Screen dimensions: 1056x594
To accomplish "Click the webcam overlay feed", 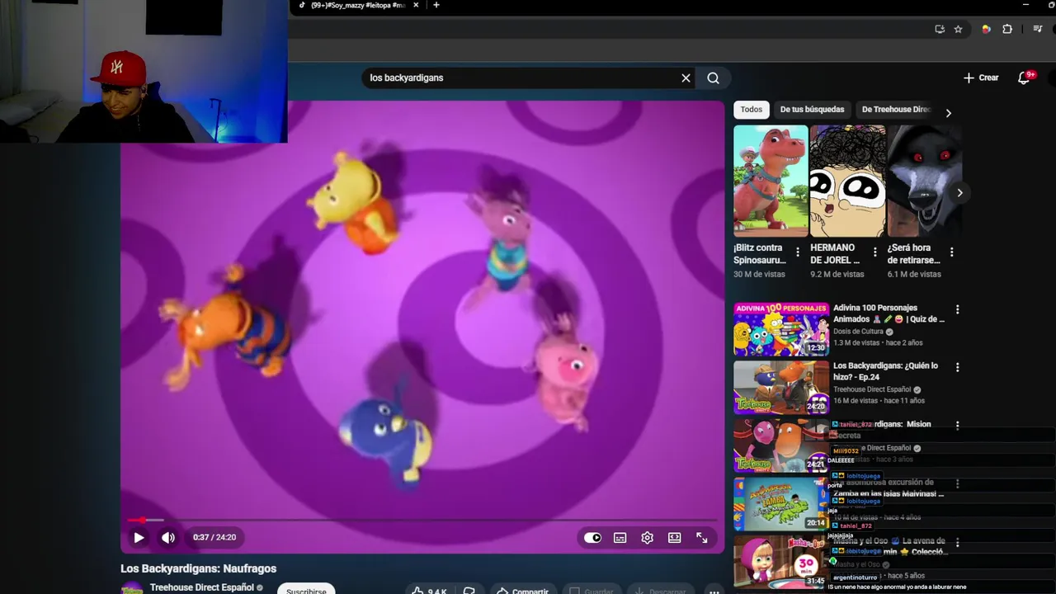I will coord(144,72).
